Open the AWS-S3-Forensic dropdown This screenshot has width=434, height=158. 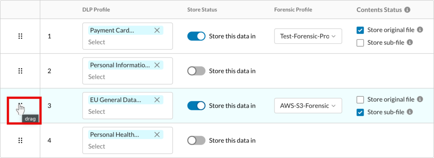[x=308, y=106]
